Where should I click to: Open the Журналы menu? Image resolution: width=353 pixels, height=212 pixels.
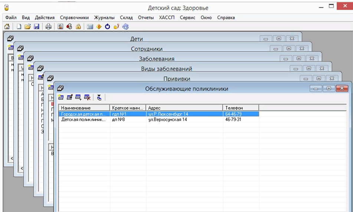104,17
